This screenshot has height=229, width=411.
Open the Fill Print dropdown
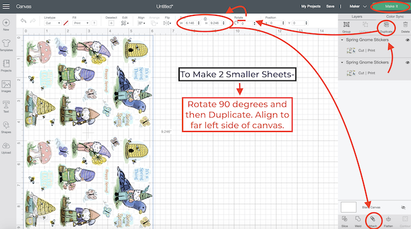[x=81, y=23]
